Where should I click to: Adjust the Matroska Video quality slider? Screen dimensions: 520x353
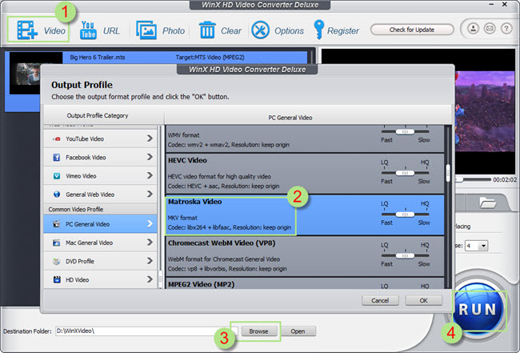click(405, 215)
